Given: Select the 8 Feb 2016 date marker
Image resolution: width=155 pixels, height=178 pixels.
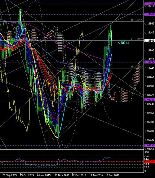Looking at the screenshot, I should tap(113, 175).
